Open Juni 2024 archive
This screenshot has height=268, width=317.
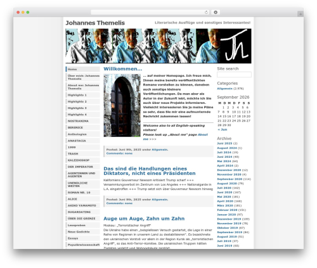point(224,157)
